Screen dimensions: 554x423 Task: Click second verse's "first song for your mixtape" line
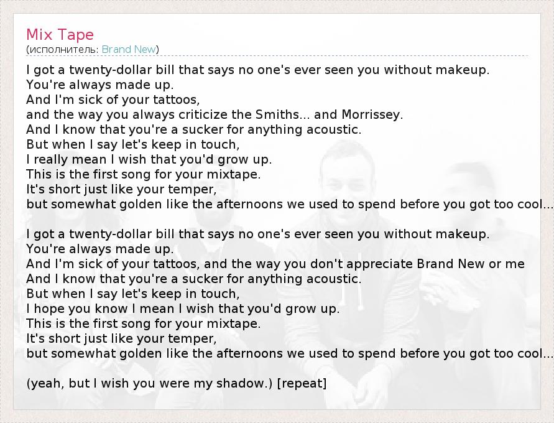[143, 323]
